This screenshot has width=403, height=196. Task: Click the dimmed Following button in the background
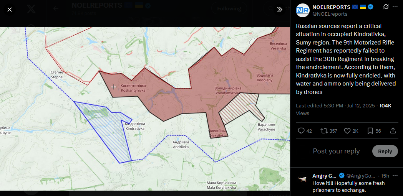229,9
